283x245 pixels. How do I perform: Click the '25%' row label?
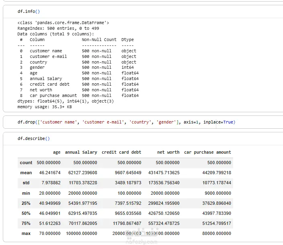tap(26, 203)
